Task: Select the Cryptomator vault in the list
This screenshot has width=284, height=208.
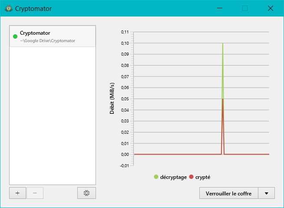Action: pyautogui.click(x=53, y=36)
